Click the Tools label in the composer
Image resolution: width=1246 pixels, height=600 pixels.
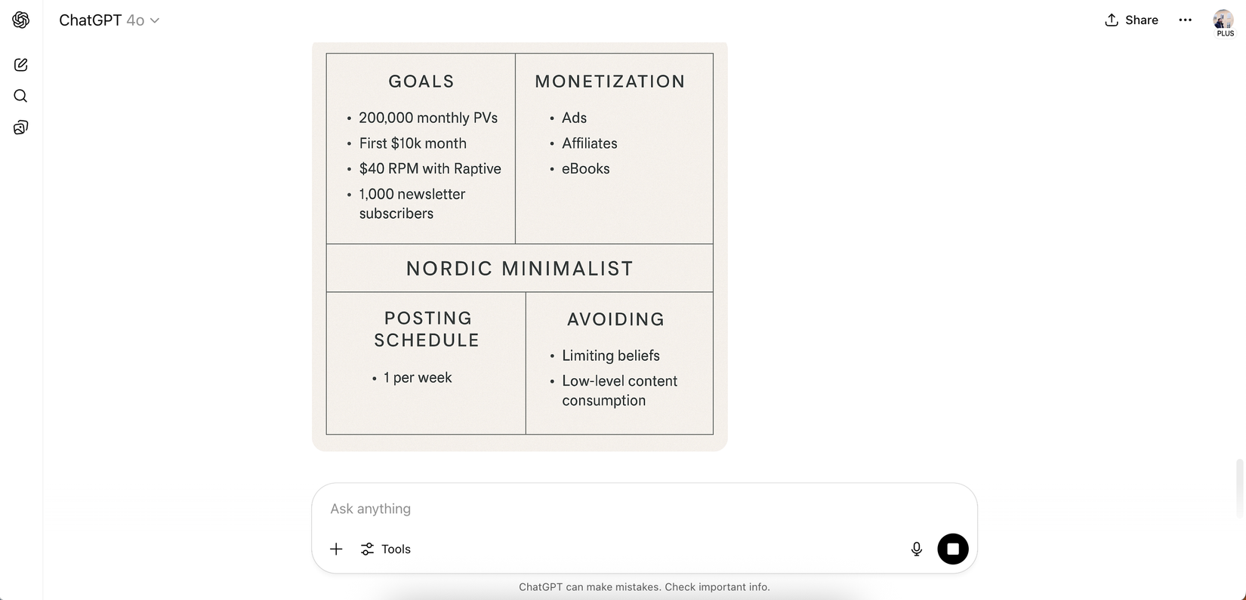(396, 549)
